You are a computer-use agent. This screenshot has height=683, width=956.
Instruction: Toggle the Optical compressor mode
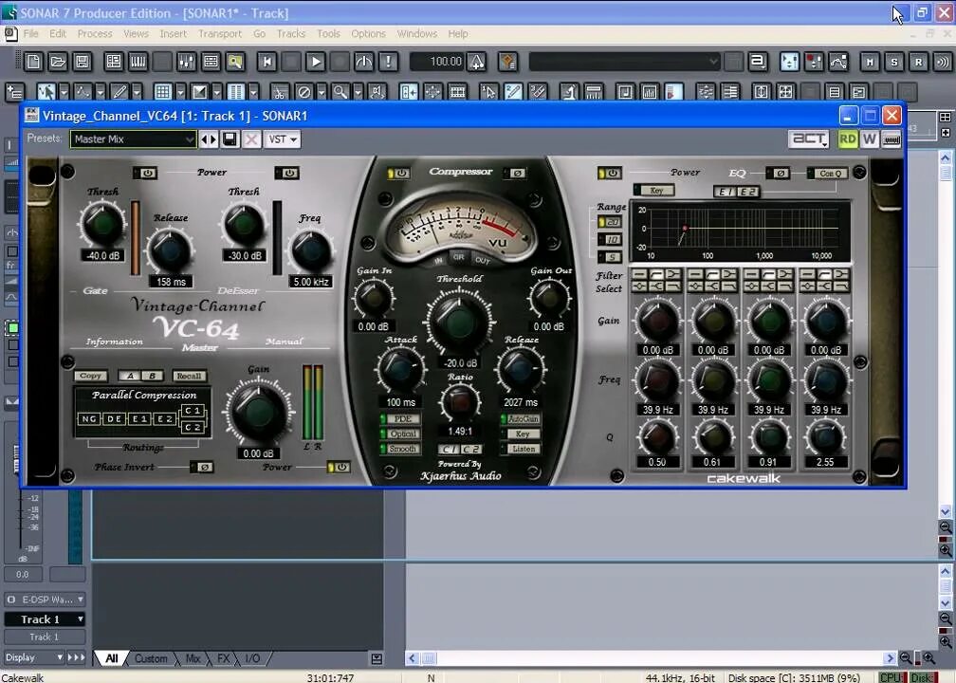point(400,434)
